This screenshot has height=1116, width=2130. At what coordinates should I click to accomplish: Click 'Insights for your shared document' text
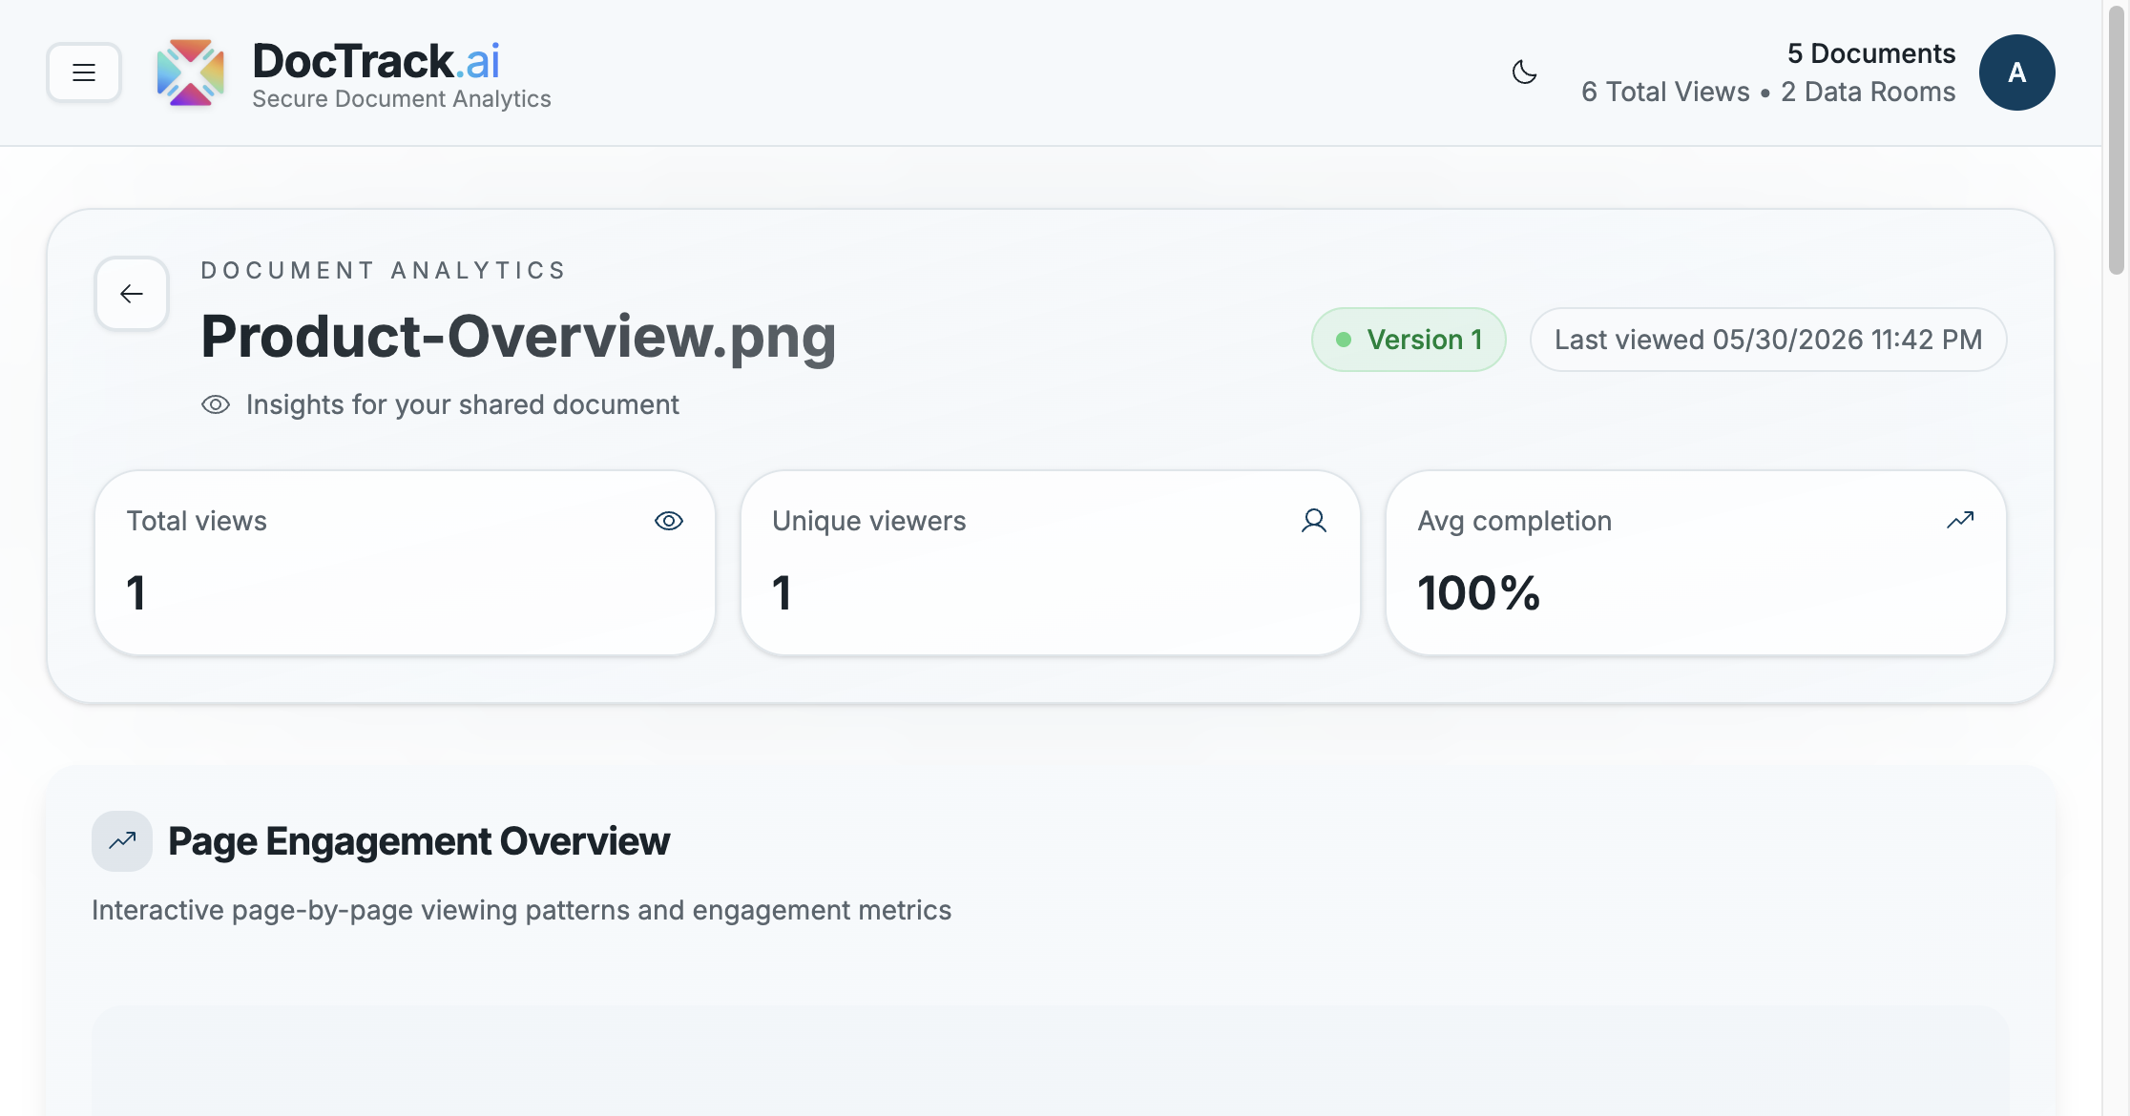click(x=463, y=404)
